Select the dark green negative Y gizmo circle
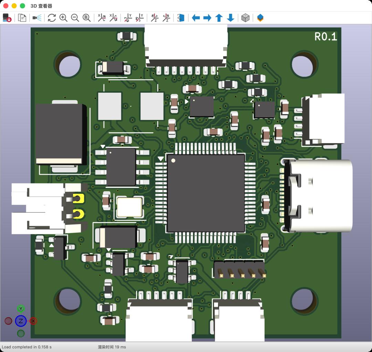This screenshot has height=352, width=372. coord(21,333)
